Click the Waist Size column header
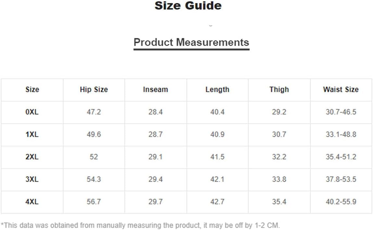 click(341, 89)
